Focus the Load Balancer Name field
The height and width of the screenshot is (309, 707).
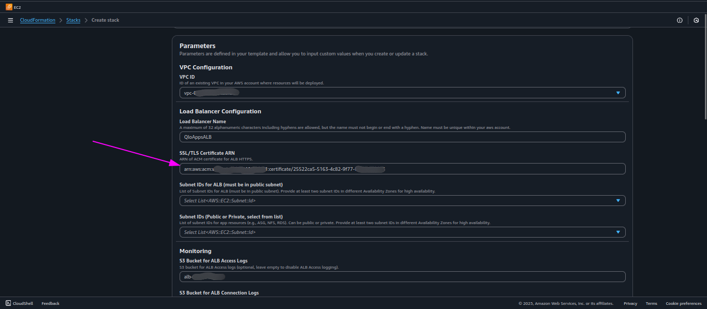pyautogui.click(x=402, y=137)
